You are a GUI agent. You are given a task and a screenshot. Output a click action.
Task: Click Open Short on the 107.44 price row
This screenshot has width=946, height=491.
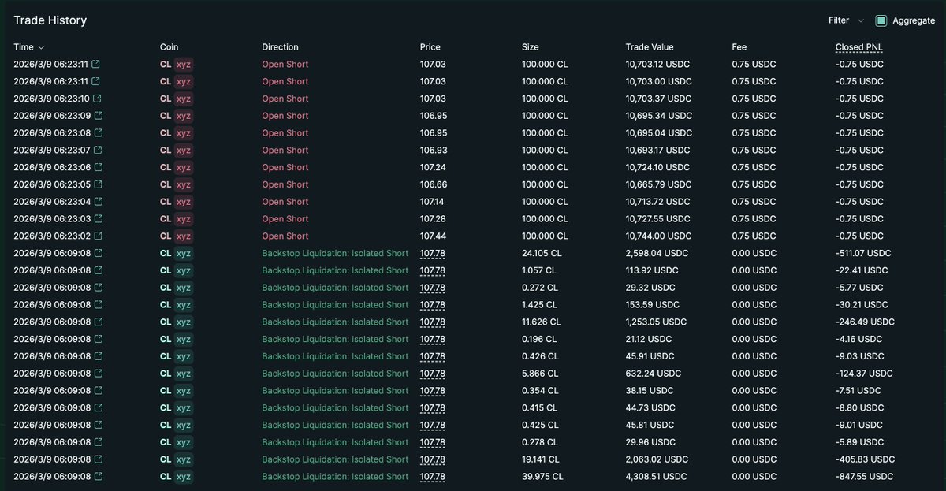(x=285, y=236)
